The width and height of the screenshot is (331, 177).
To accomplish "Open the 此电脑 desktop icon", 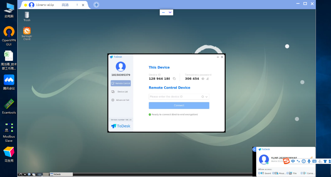I will 9,10.
